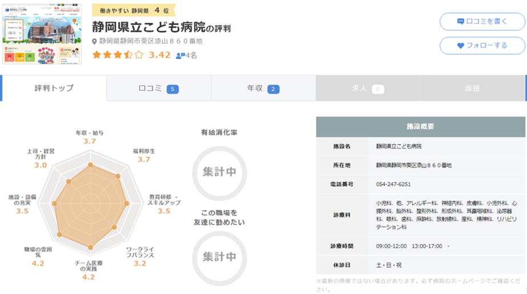The image size is (527, 294).
Task: Click the 診療時間 09:00-12:00 13:00-17:00 value
Action: (413, 246)
